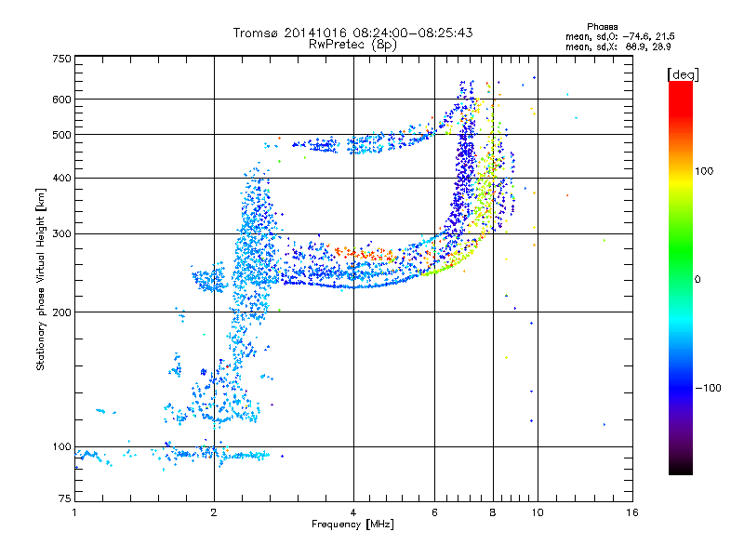744x558 pixels.
Task: Click the y-axis tick label '400'
Action: tap(62, 179)
